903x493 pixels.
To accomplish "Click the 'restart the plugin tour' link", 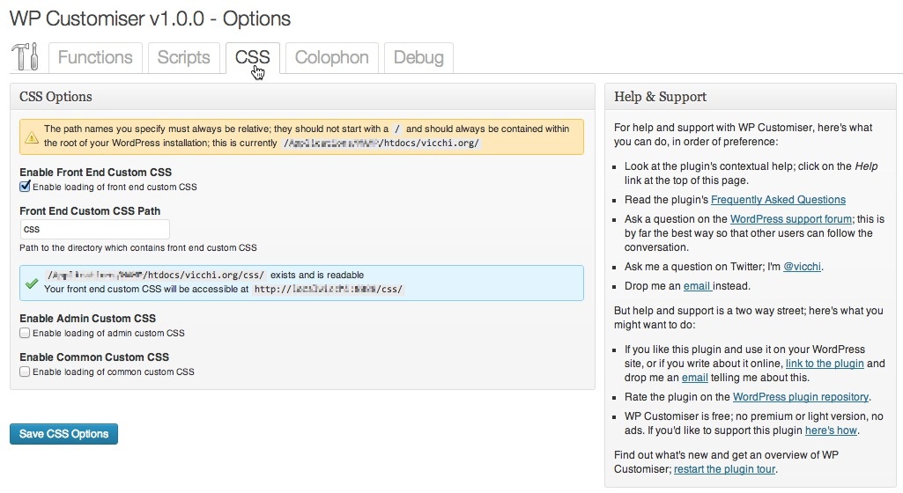I will 725,469.
